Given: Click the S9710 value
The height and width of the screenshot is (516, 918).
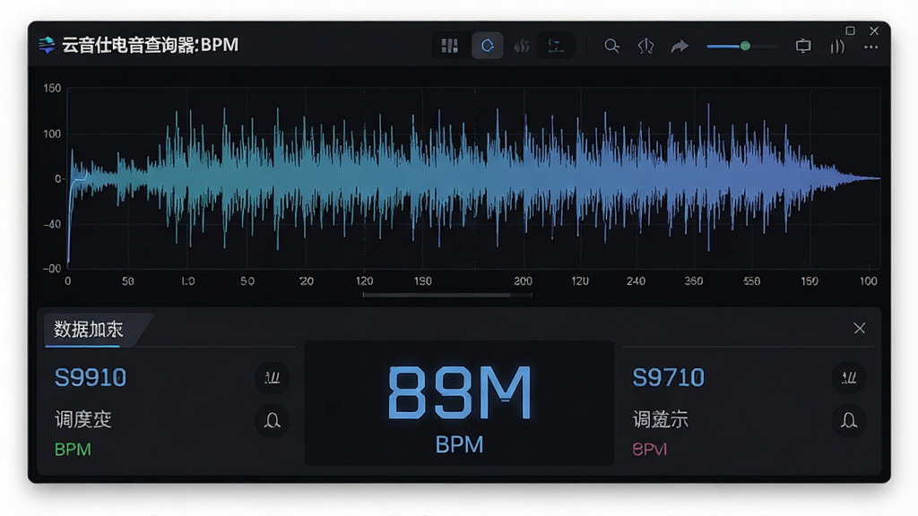Looking at the screenshot, I should (668, 377).
